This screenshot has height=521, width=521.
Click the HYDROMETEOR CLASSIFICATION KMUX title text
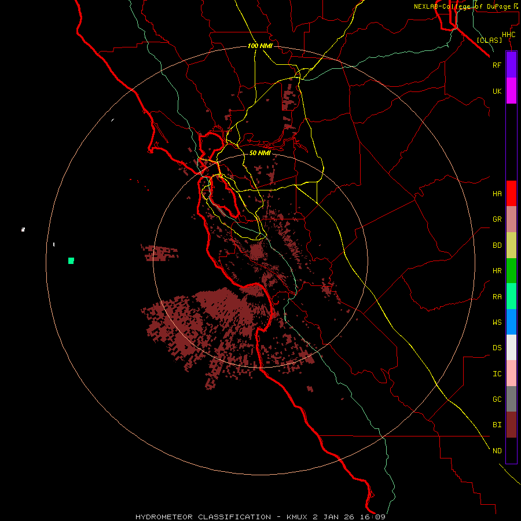[260, 517]
